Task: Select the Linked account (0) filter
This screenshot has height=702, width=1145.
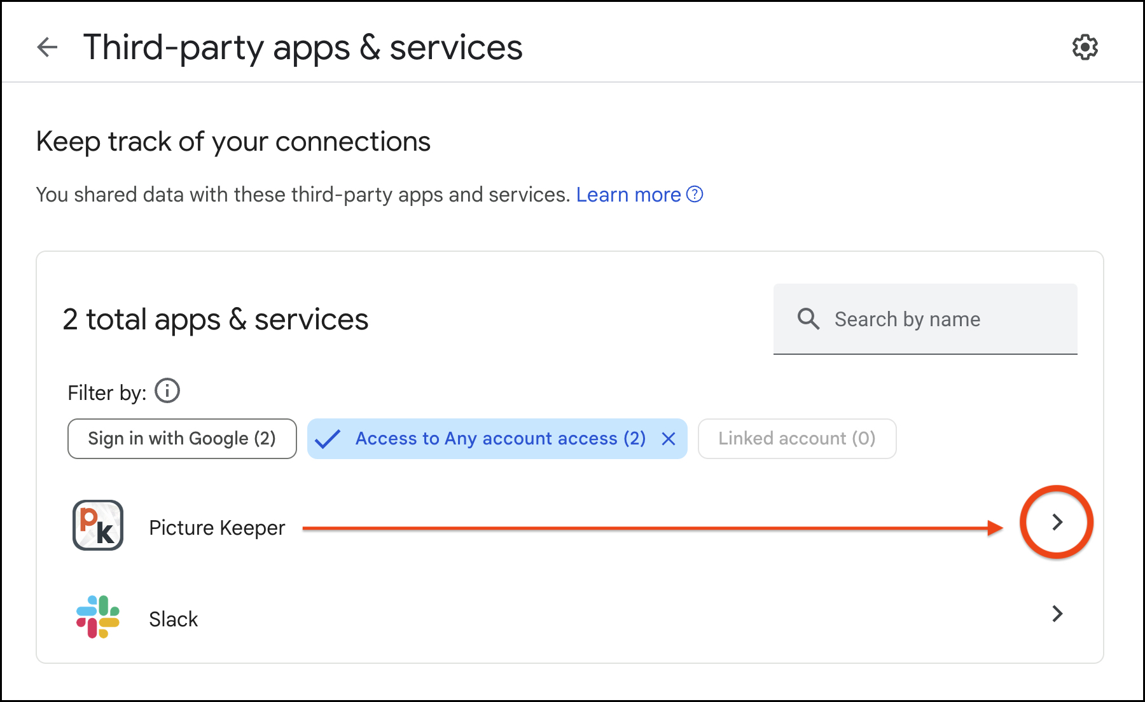Action: pos(797,439)
